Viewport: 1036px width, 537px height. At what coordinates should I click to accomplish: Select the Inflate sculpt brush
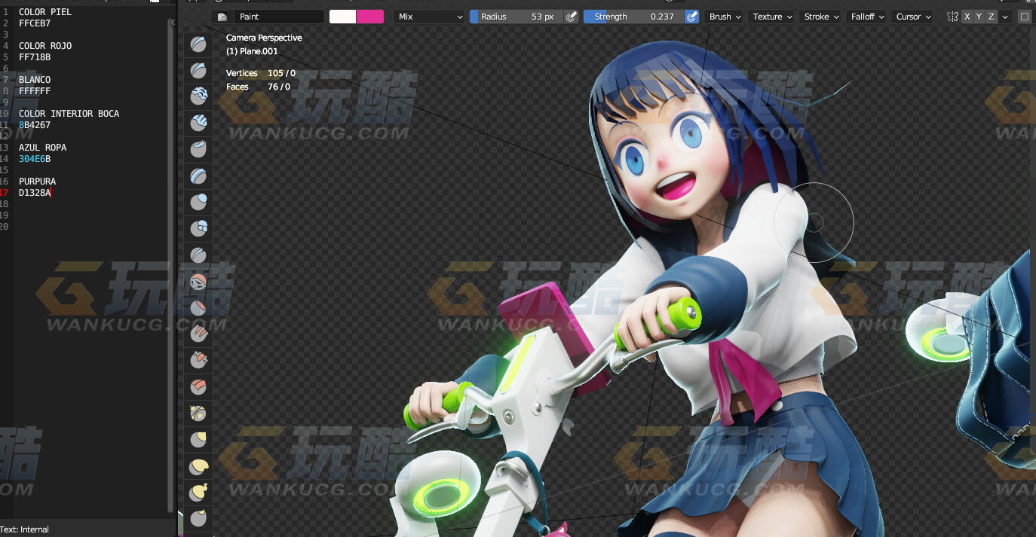tap(198, 202)
